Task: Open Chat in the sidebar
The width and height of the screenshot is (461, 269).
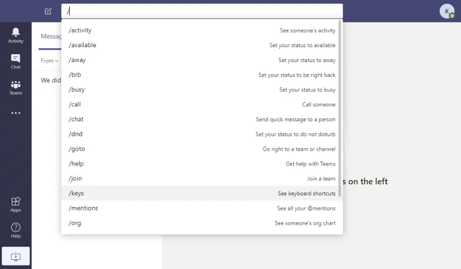Action: [x=16, y=62]
